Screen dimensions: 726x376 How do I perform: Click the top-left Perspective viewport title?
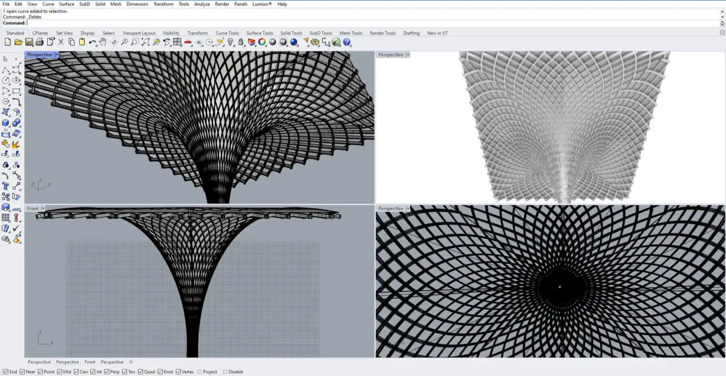point(39,55)
